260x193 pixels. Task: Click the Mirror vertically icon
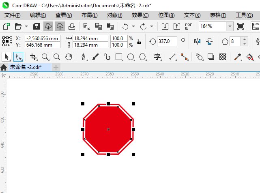[x=209, y=41]
